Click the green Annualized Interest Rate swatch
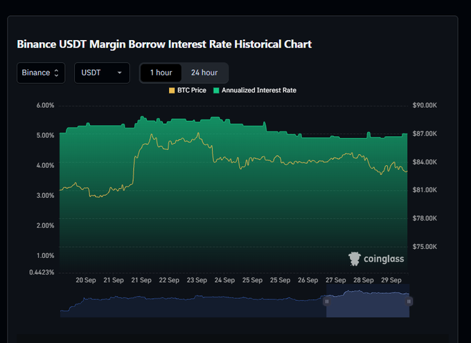The width and height of the screenshot is (471, 343). click(x=216, y=91)
